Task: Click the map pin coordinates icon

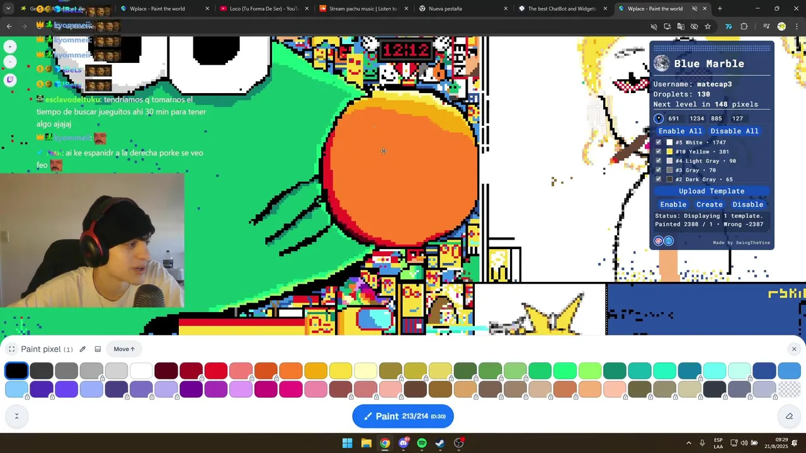Action: [659, 118]
